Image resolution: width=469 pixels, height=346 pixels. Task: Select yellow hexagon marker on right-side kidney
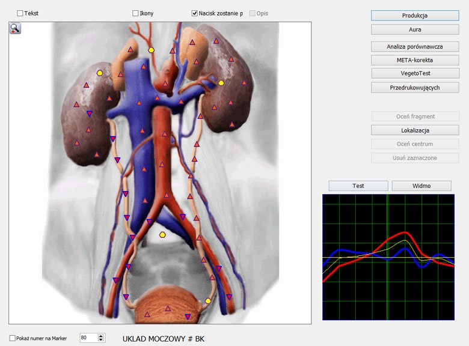[221, 83]
